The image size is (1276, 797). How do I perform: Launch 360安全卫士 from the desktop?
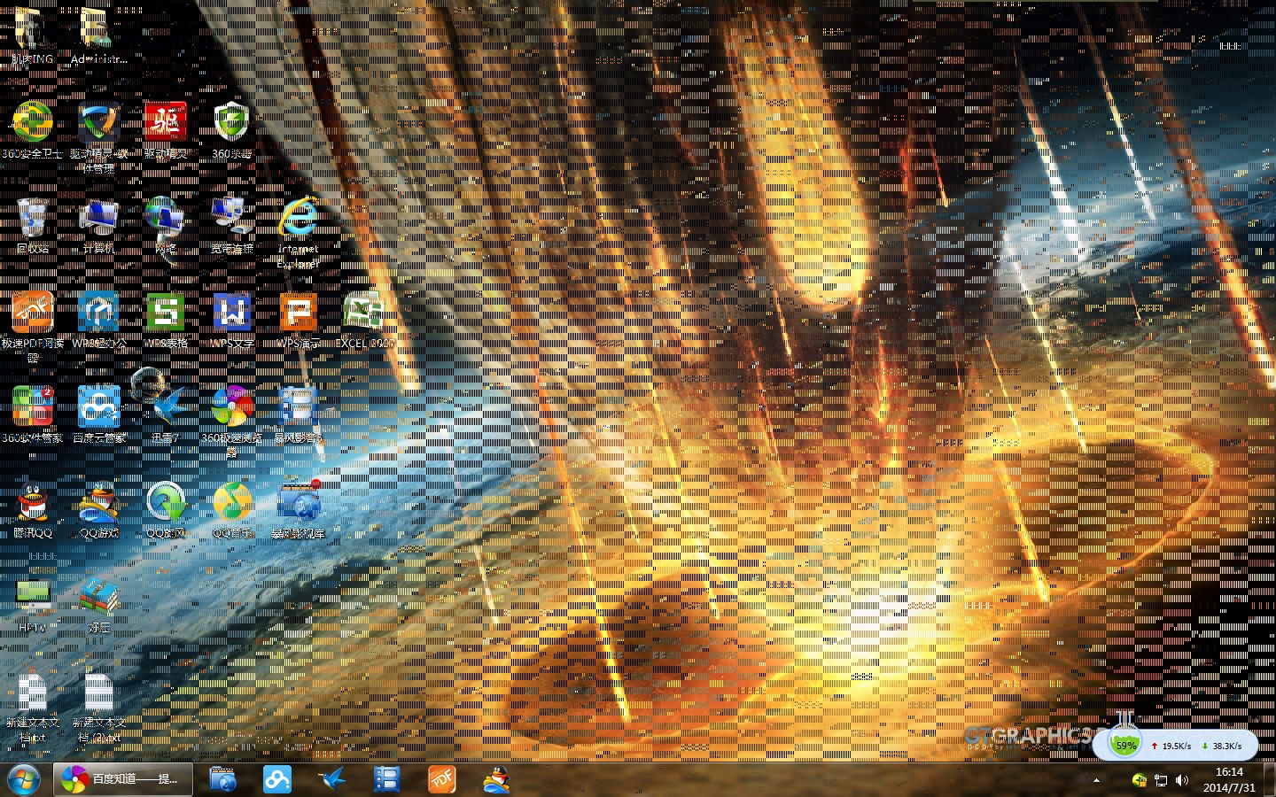point(33,130)
